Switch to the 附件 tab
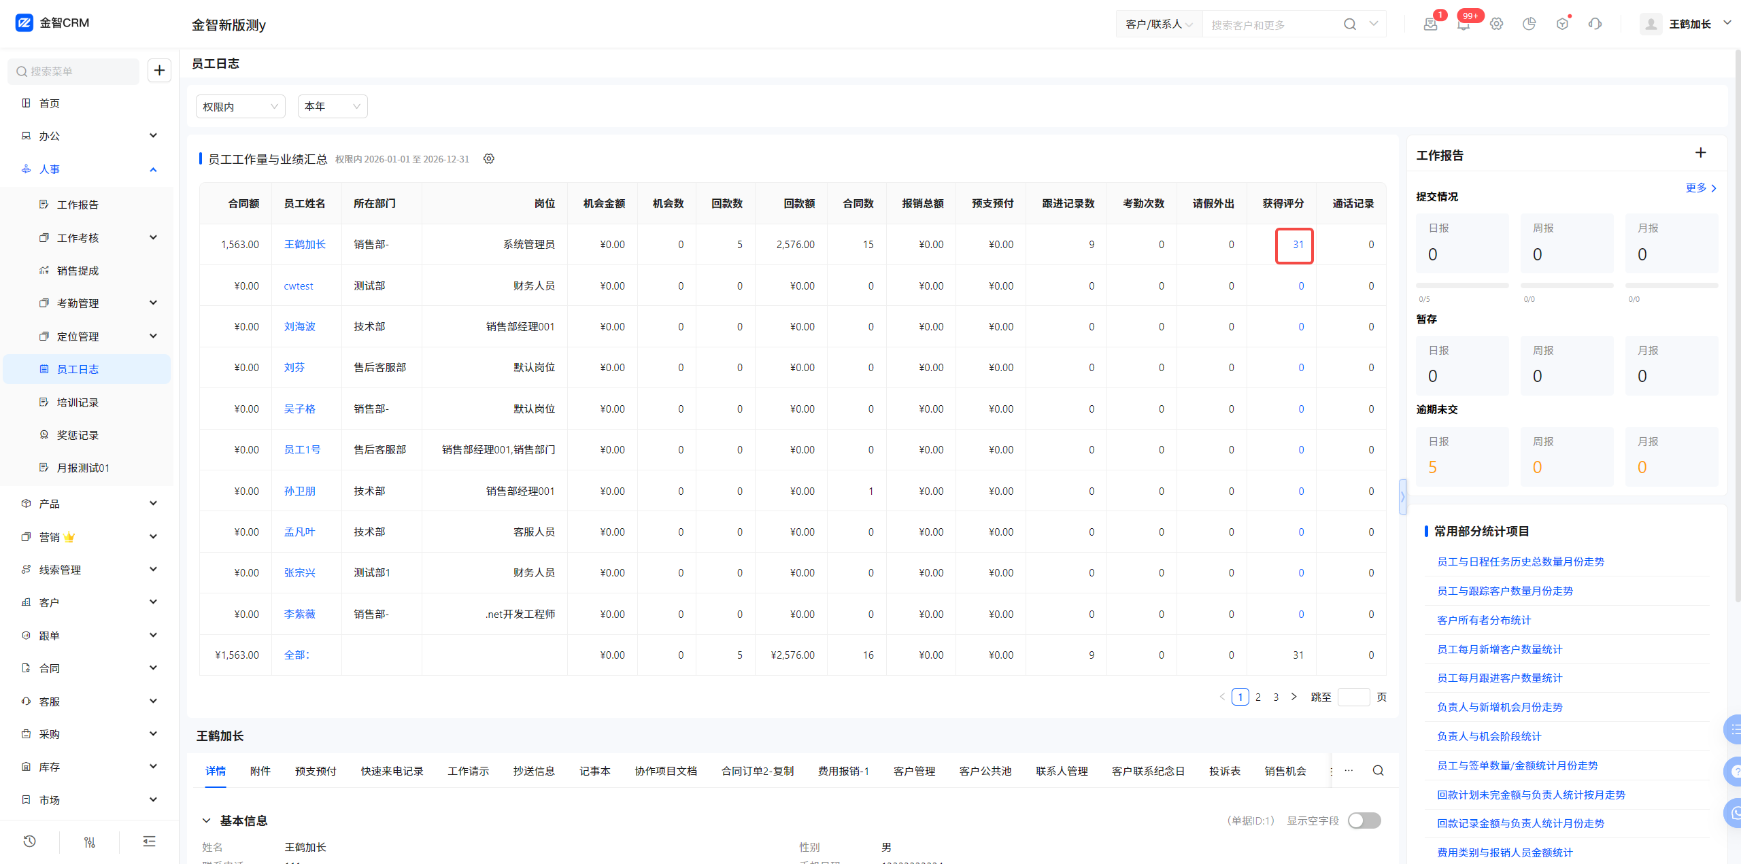The height and width of the screenshot is (864, 1741). point(260,771)
